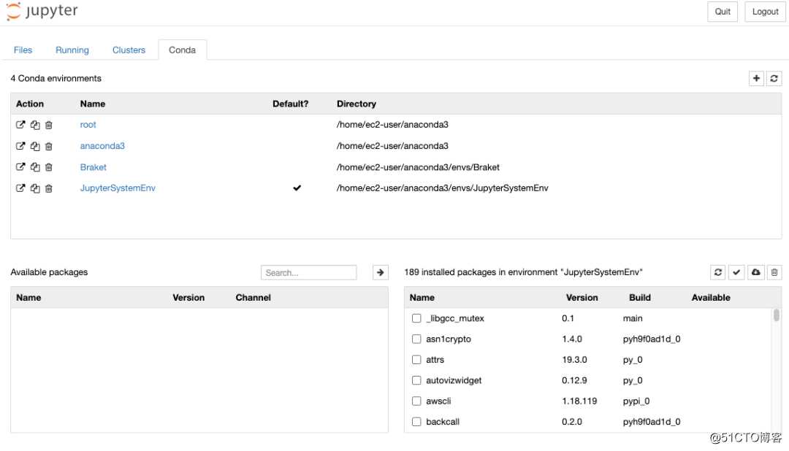Click the awscli build pypi_0
Viewport: 789px width, 451px height.
pyautogui.click(x=636, y=401)
